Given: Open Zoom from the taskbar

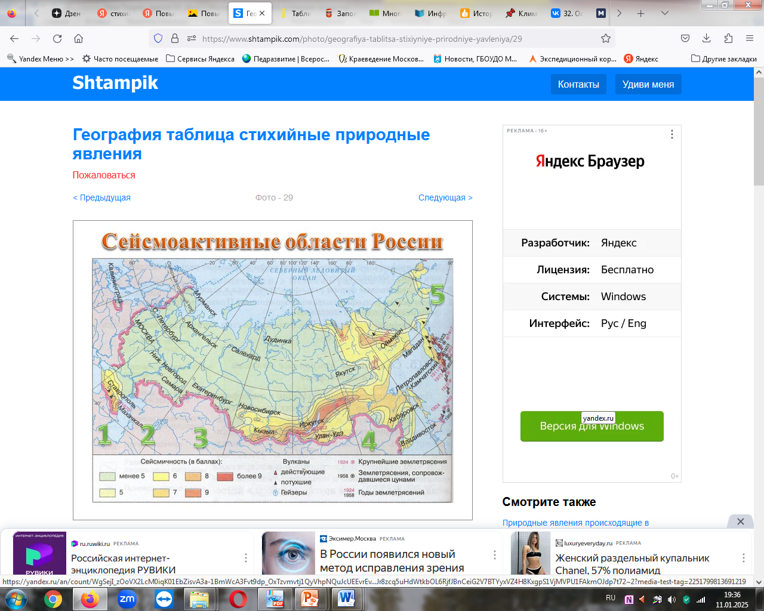Looking at the screenshot, I should click(127, 598).
